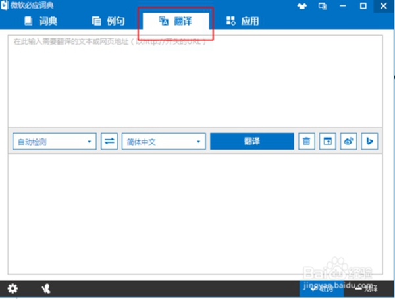Click the mini window mode icon
This screenshot has height=299, width=395.
tap(323, 6)
